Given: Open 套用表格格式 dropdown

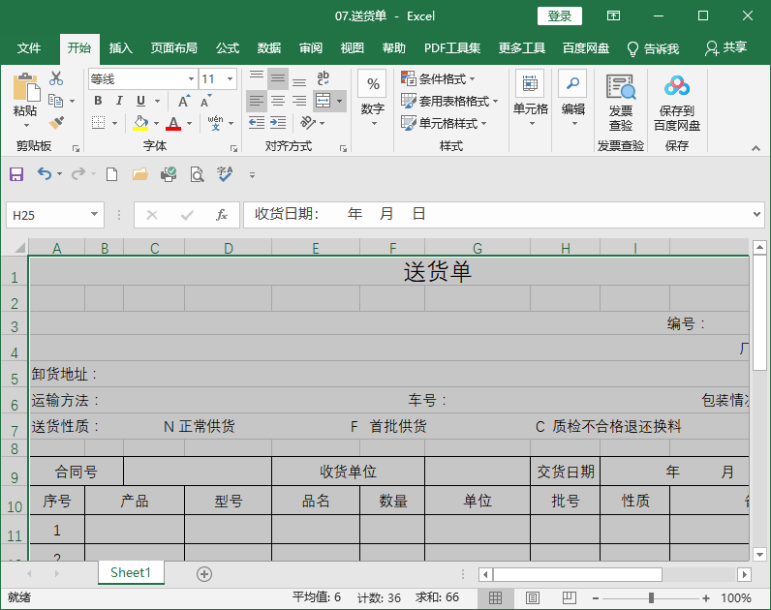Looking at the screenshot, I should click(x=449, y=102).
